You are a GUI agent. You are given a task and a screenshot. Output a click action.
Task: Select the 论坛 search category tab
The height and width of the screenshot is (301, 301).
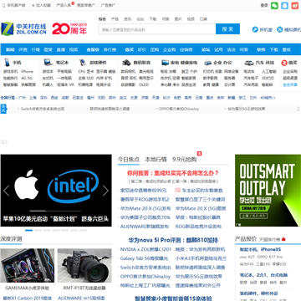point(140,19)
